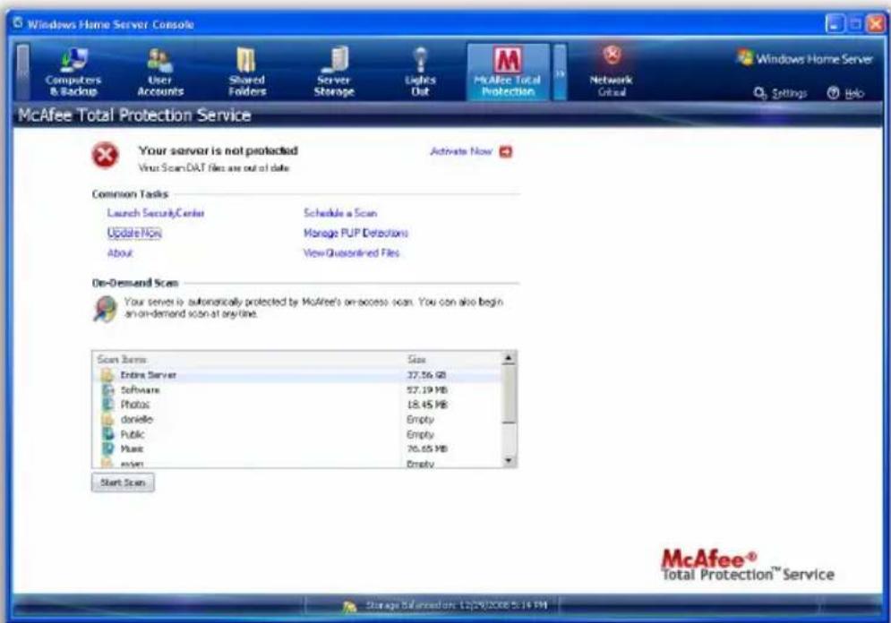Minimize the Windows Home Server Console window
The height and width of the screenshot is (623, 891).
[x=835, y=24]
